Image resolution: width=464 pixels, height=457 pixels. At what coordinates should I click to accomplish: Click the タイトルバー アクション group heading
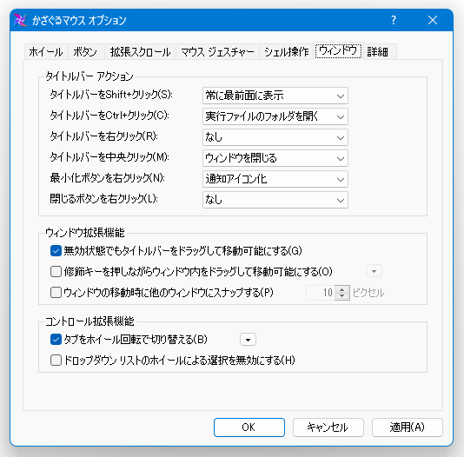(89, 76)
